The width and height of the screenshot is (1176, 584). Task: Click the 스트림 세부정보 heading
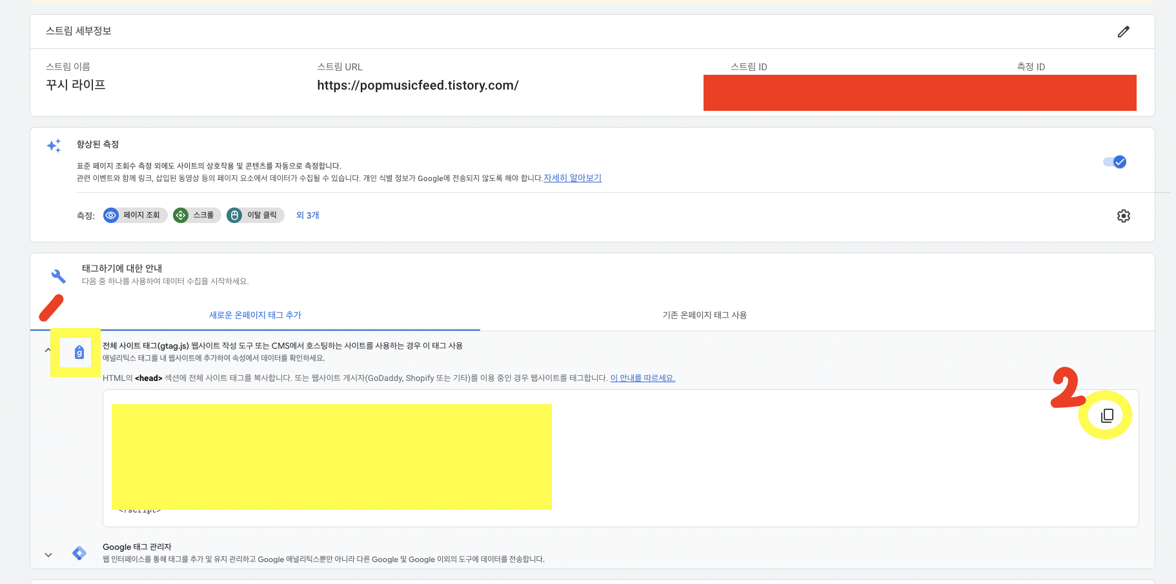click(79, 31)
